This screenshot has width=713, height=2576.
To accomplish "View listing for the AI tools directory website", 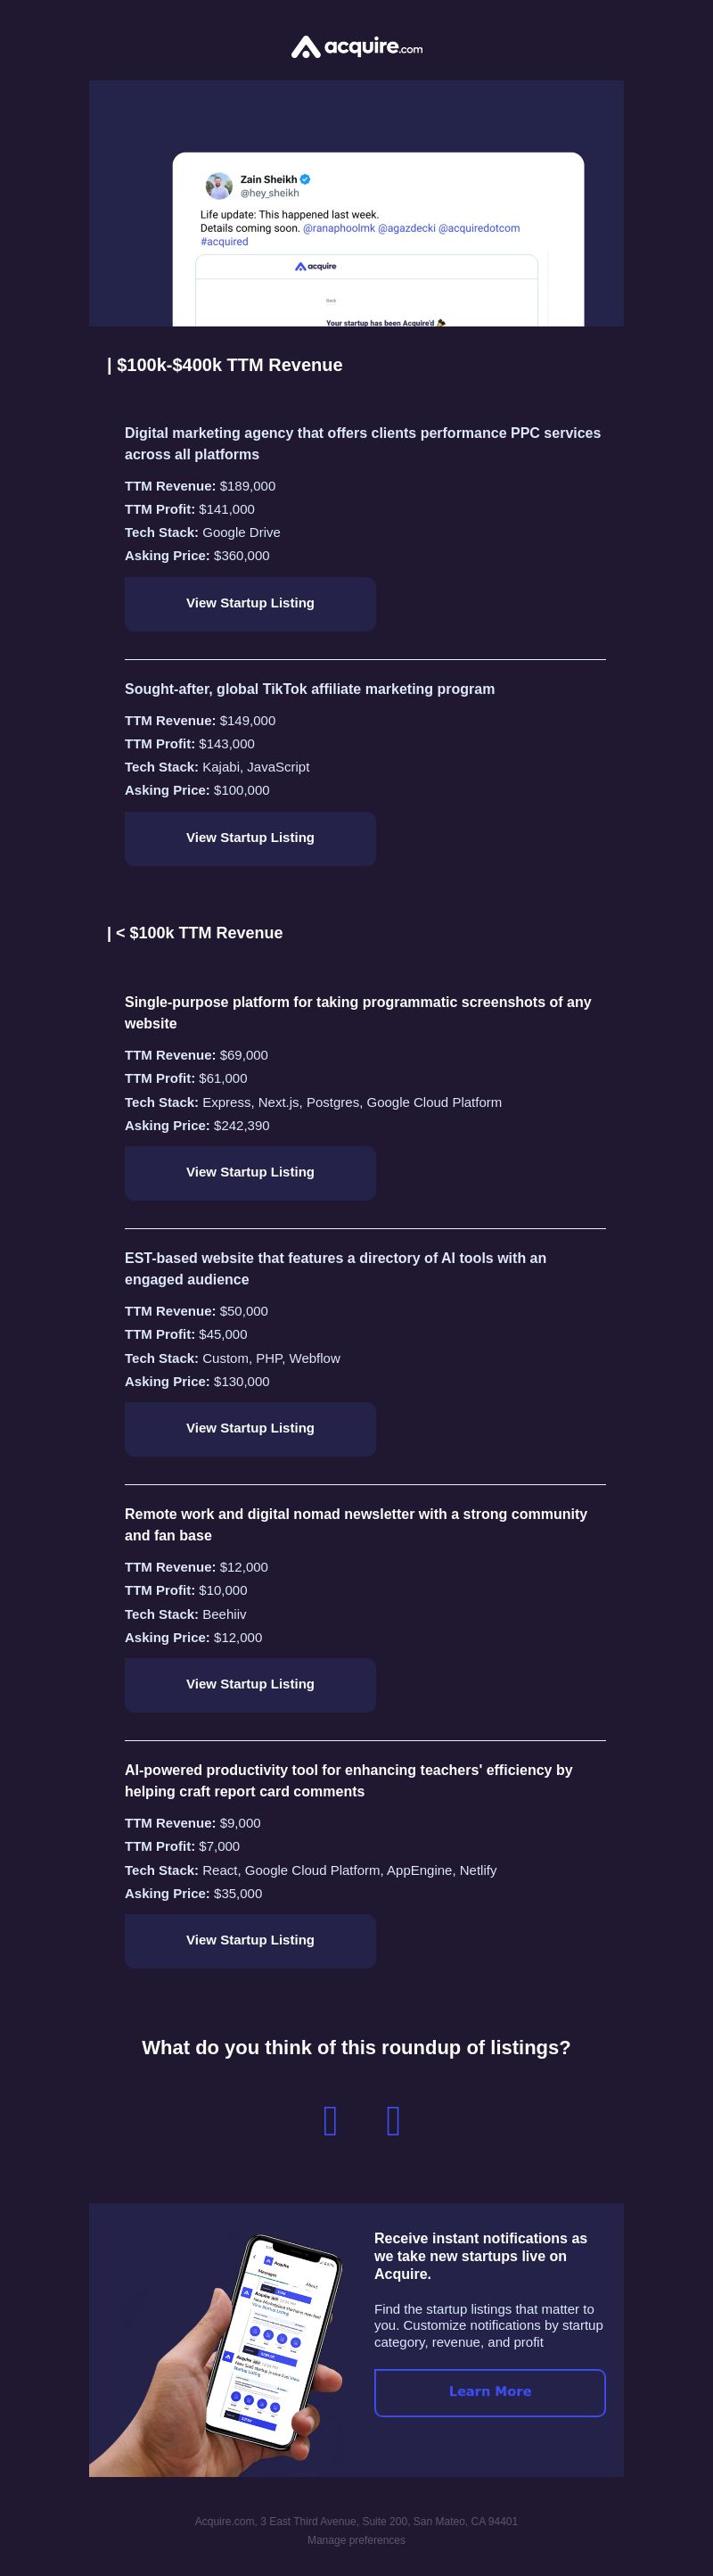I will click(250, 1429).
